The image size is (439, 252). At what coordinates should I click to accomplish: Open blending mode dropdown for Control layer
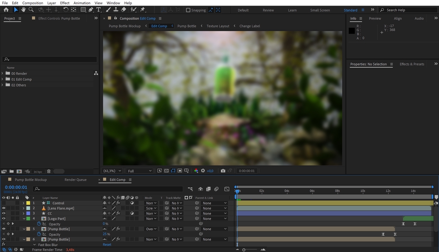pyautogui.click(x=151, y=203)
